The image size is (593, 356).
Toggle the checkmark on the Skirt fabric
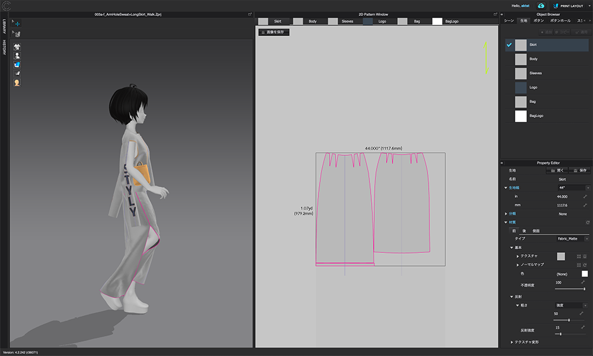pyautogui.click(x=509, y=44)
